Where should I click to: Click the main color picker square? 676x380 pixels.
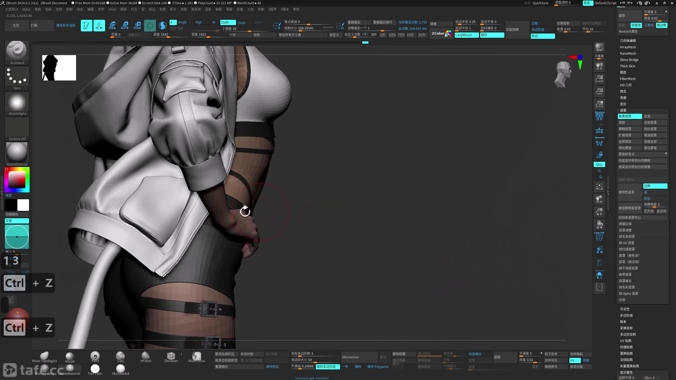(x=17, y=179)
